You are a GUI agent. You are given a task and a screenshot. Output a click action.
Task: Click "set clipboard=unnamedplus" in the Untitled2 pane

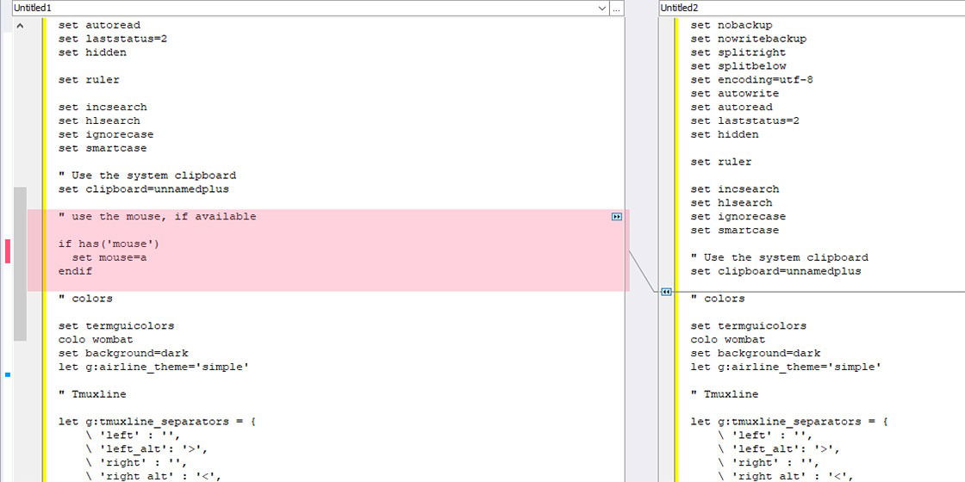776,271
